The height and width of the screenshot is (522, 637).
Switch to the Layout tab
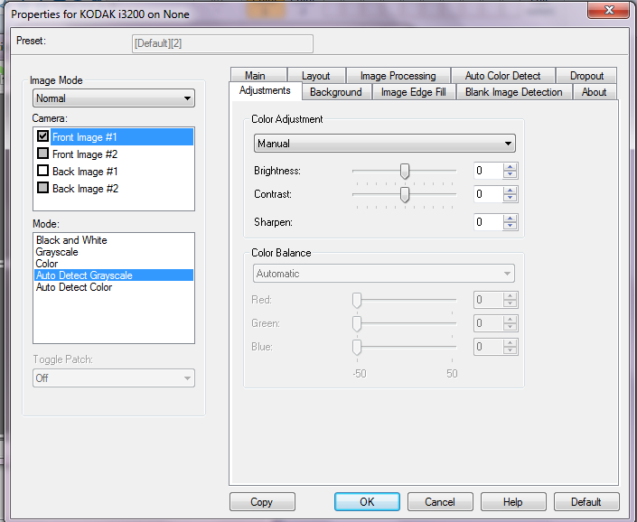coord(315,76)
